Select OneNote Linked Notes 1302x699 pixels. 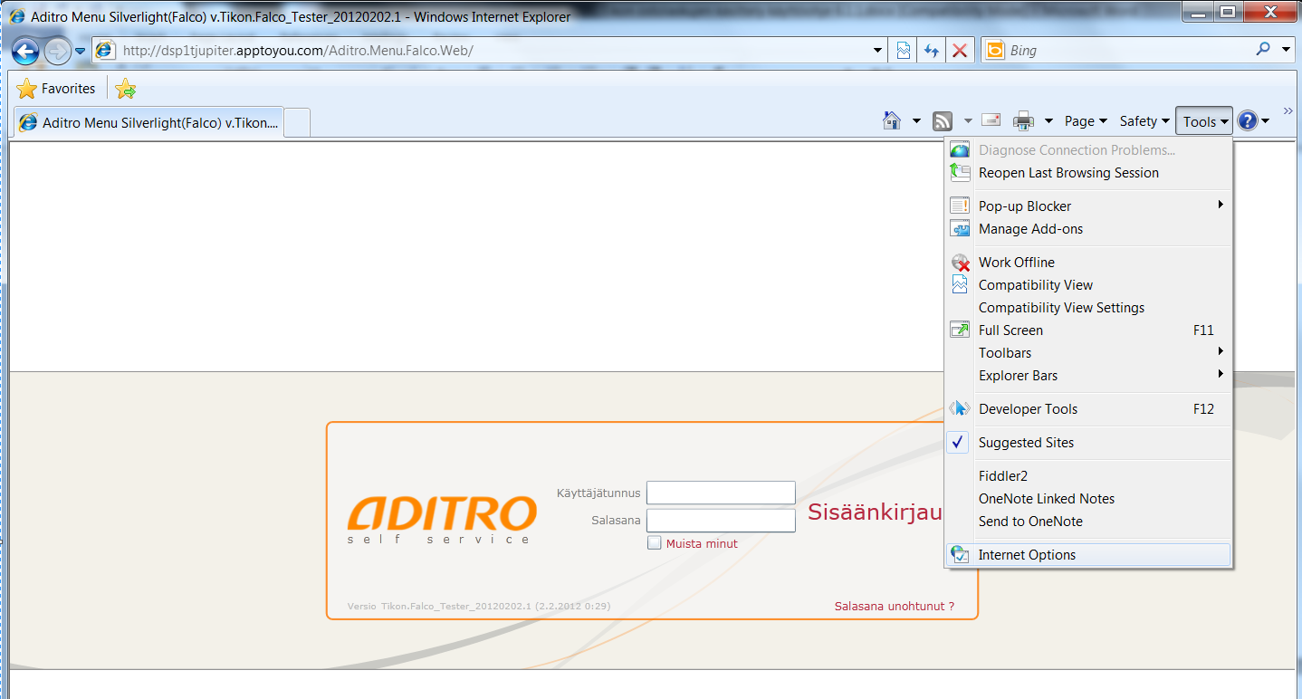tap(1088, 499)
